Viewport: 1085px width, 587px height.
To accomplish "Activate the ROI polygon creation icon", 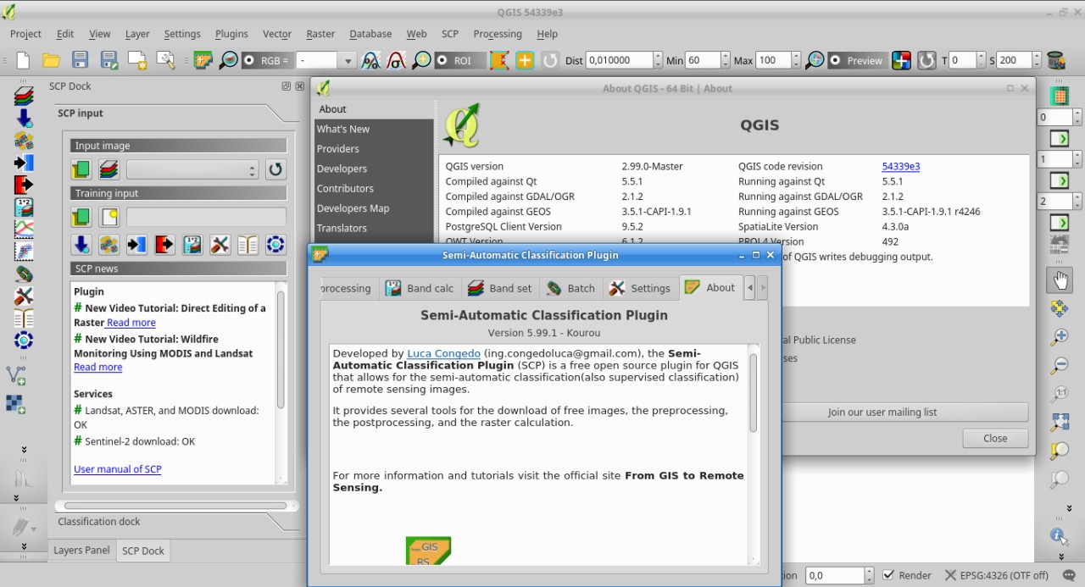I will pyautogui.click(x=499, y=60).
